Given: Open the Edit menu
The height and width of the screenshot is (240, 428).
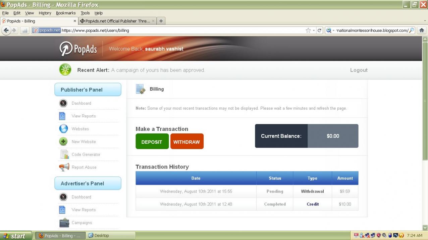Looking at the screenshot, I should click(x=17, y=13).
